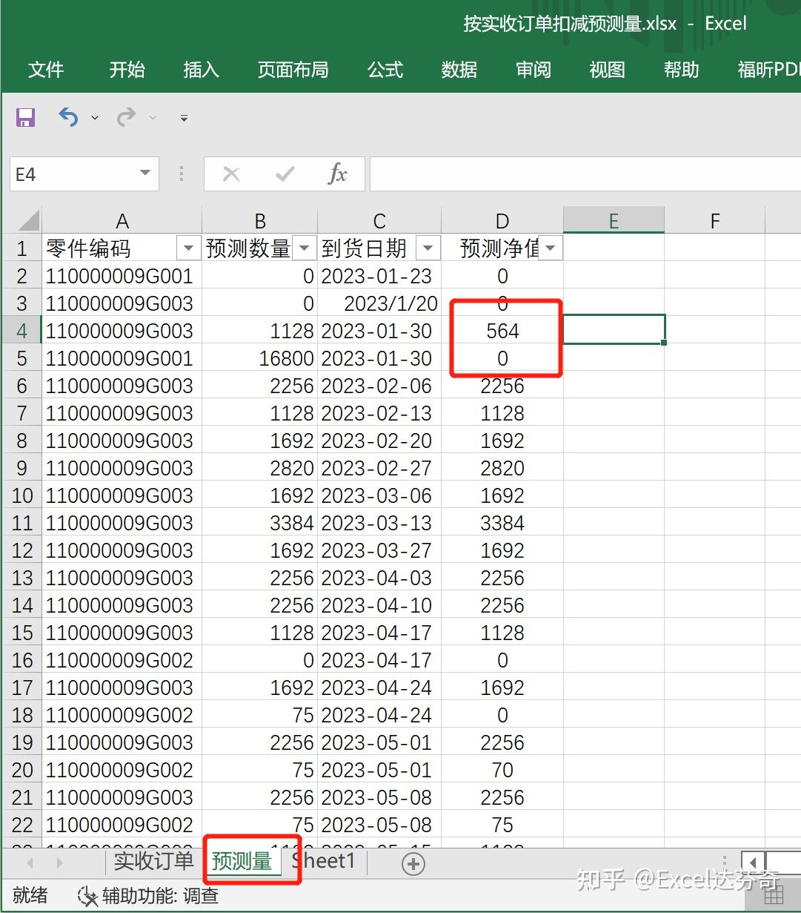This screenshot has height=913, width=801.
Task: Open the filter dropdown on 到货日期 header
Action: (428, 247)
